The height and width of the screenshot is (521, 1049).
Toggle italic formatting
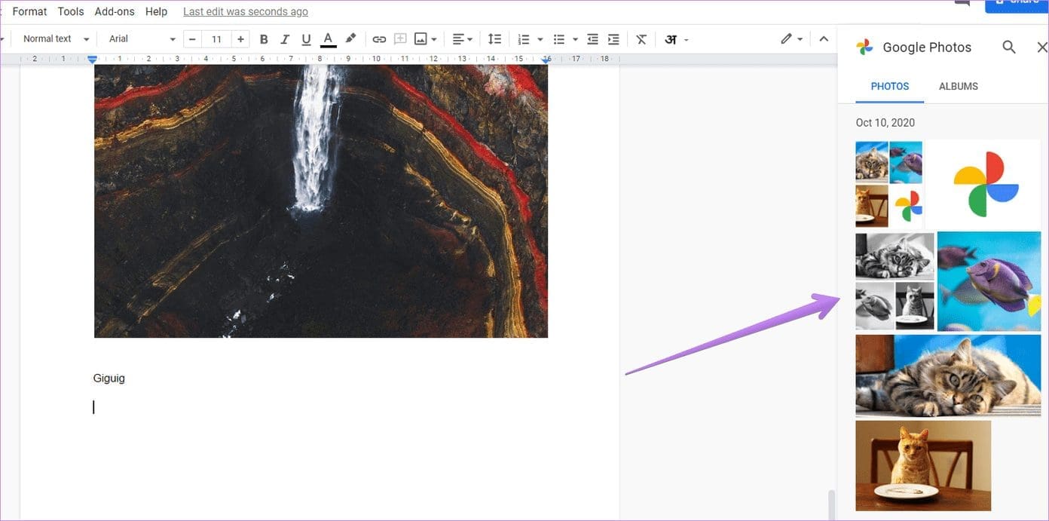pos(285,39)
